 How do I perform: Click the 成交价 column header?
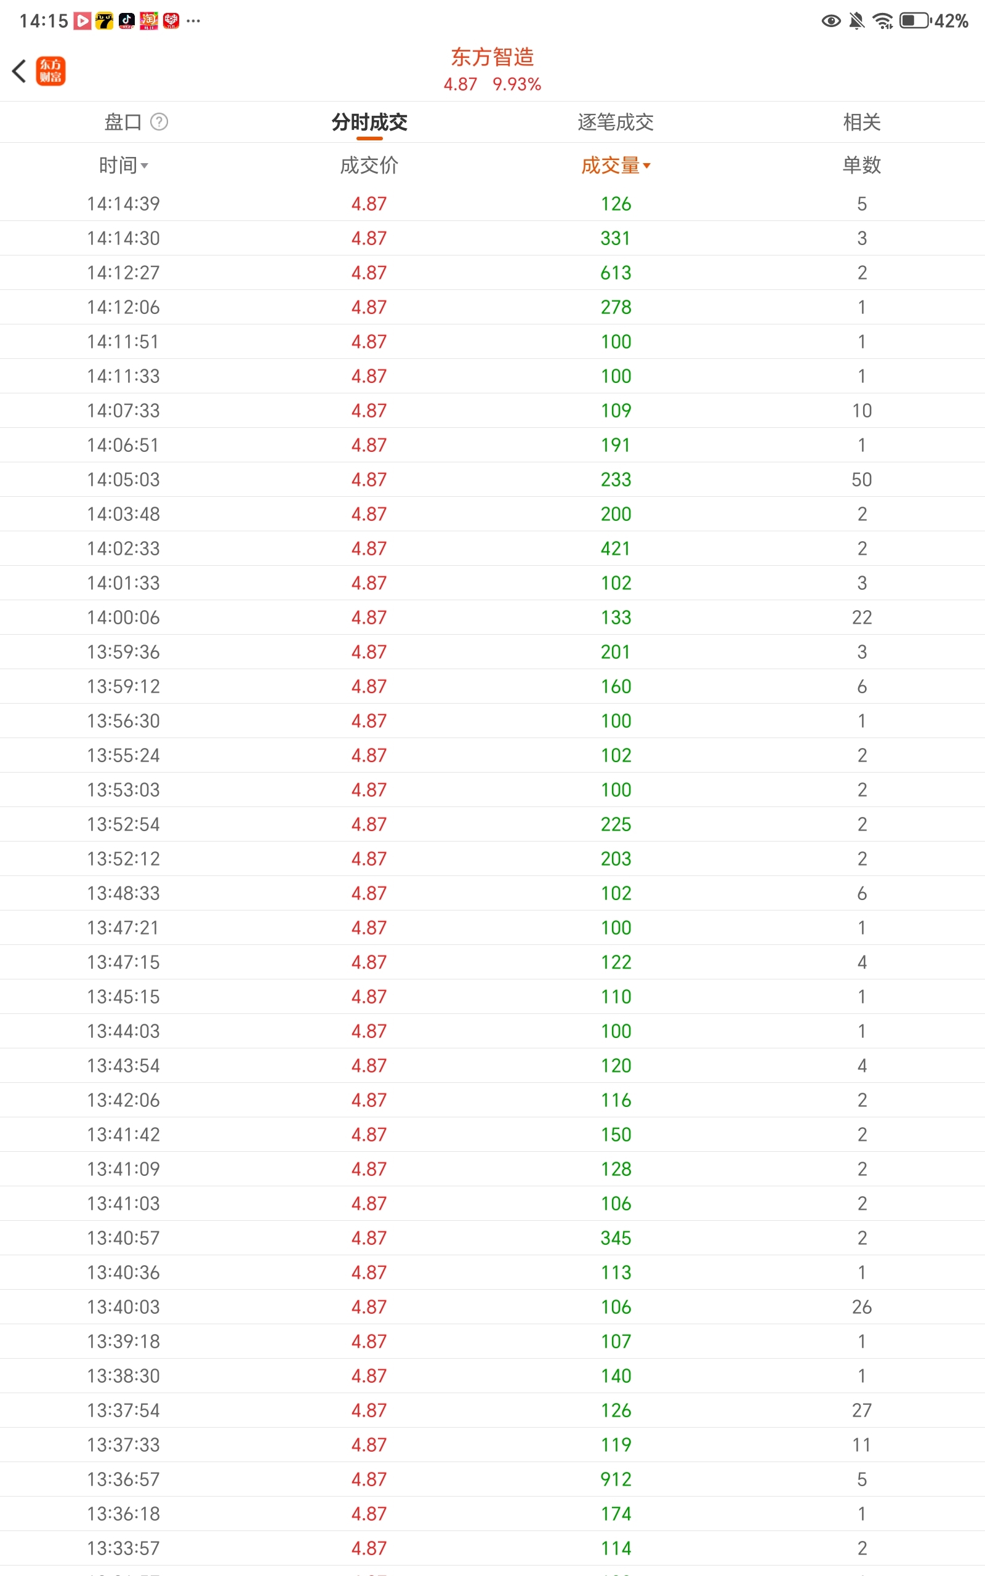[369, 166]
